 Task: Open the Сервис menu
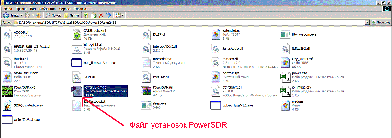[65, 9]
